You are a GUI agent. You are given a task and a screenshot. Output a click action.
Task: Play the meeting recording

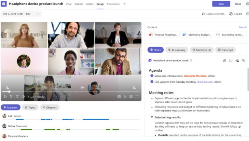point(5,97)
